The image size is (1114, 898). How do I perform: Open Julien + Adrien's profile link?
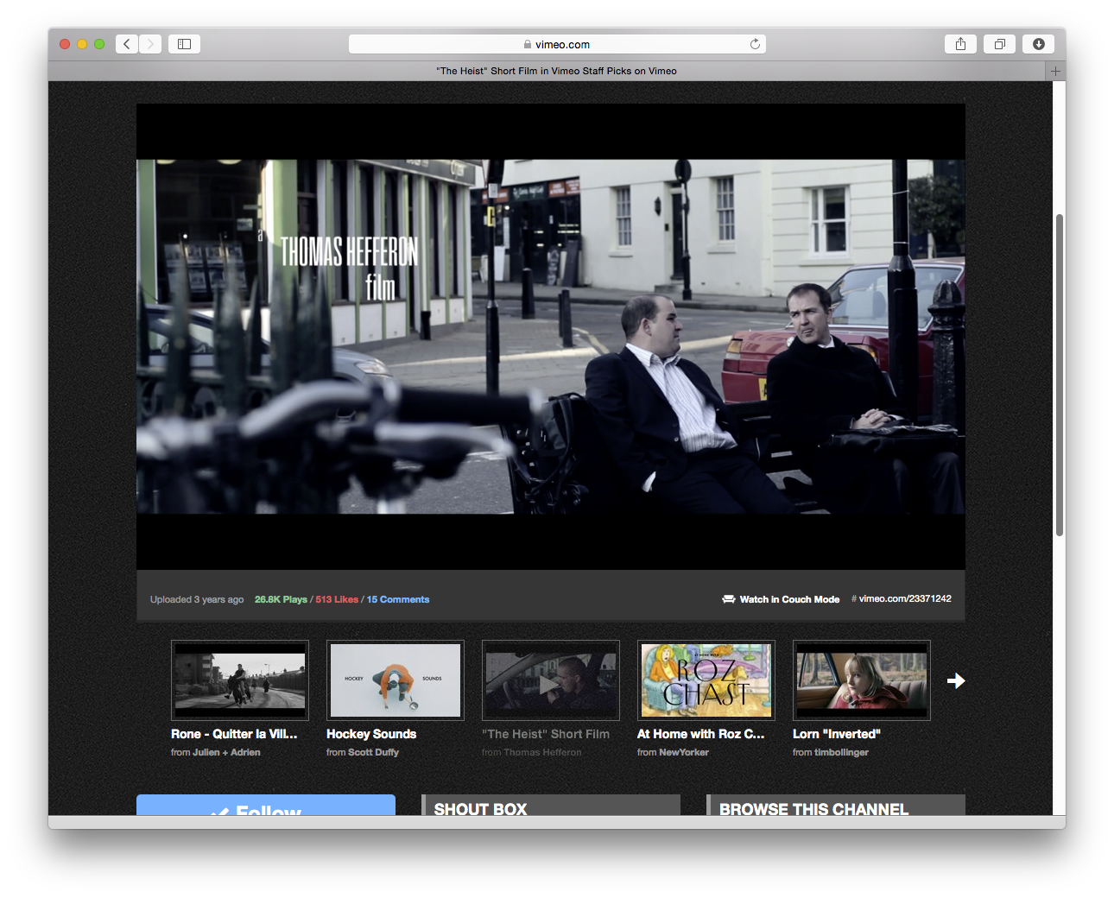click(226, 753)
